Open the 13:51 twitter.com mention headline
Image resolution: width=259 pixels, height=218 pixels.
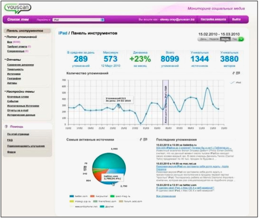click(x=185, y=188)
